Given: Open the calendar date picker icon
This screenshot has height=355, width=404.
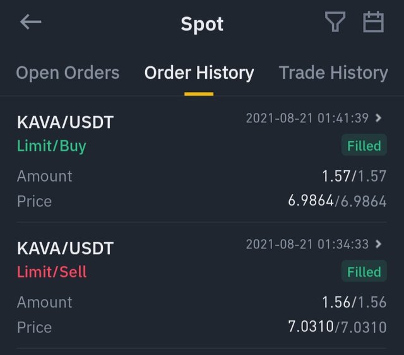Looking at the screenshot, I should (x=373, y=22).
